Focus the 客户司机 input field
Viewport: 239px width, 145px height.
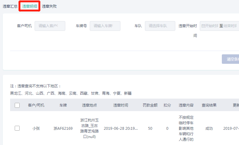50,26
